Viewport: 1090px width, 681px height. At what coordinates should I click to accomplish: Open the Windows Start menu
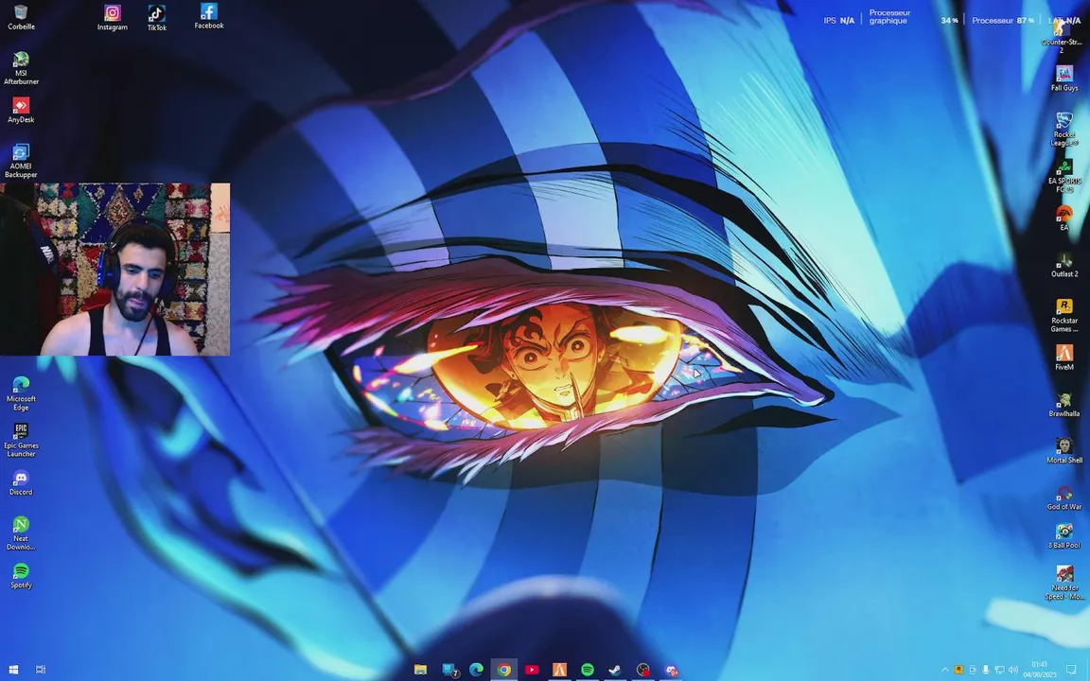pos(13,670)
